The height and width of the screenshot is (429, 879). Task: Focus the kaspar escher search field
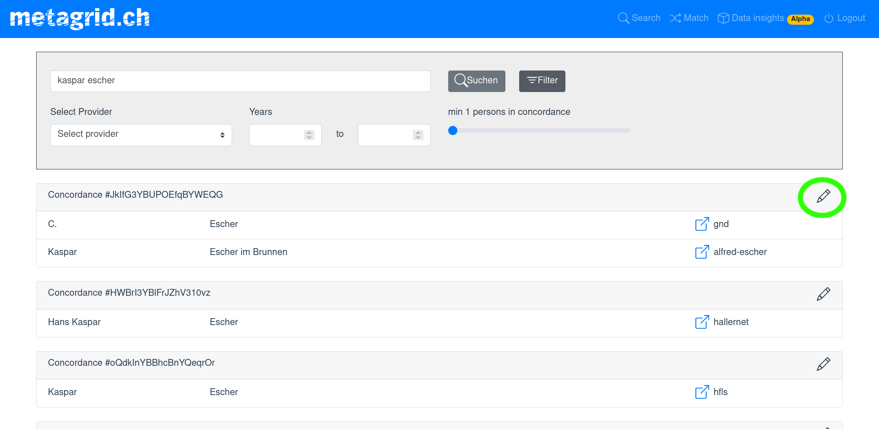coord(240,81)
